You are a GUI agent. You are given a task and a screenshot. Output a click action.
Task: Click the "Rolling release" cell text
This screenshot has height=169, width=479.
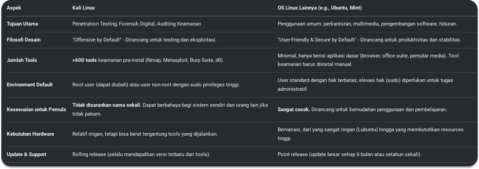pos(141,154)
